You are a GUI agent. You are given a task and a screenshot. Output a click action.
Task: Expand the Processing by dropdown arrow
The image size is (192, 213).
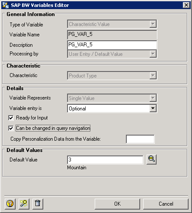[153, 54]
